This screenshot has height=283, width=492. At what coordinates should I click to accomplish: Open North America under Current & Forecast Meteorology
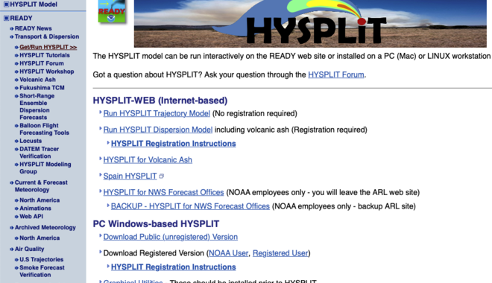tap(40, 200)
